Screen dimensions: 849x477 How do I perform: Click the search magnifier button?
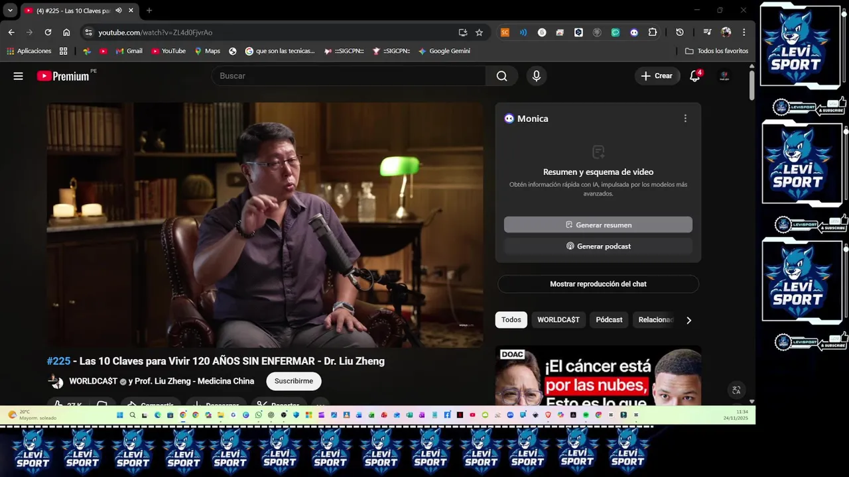pyautogui.click(x=502, y=76)
